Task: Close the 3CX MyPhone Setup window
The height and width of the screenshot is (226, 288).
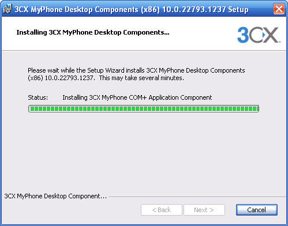Action: point(279,9)
